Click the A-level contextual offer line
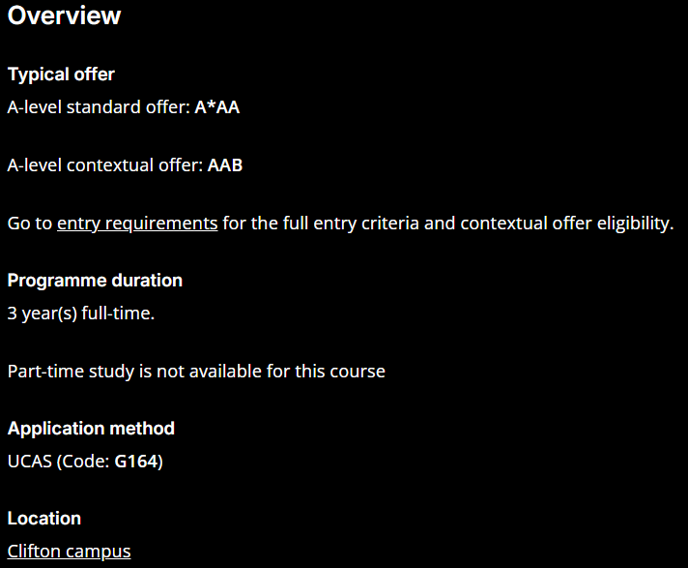 click(x=125, y=165)
